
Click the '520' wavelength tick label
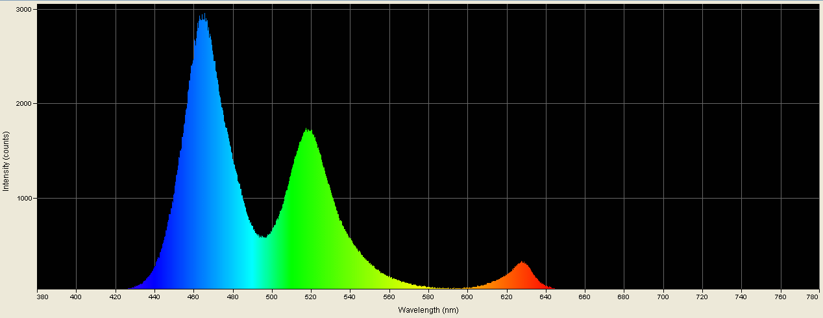311,297
